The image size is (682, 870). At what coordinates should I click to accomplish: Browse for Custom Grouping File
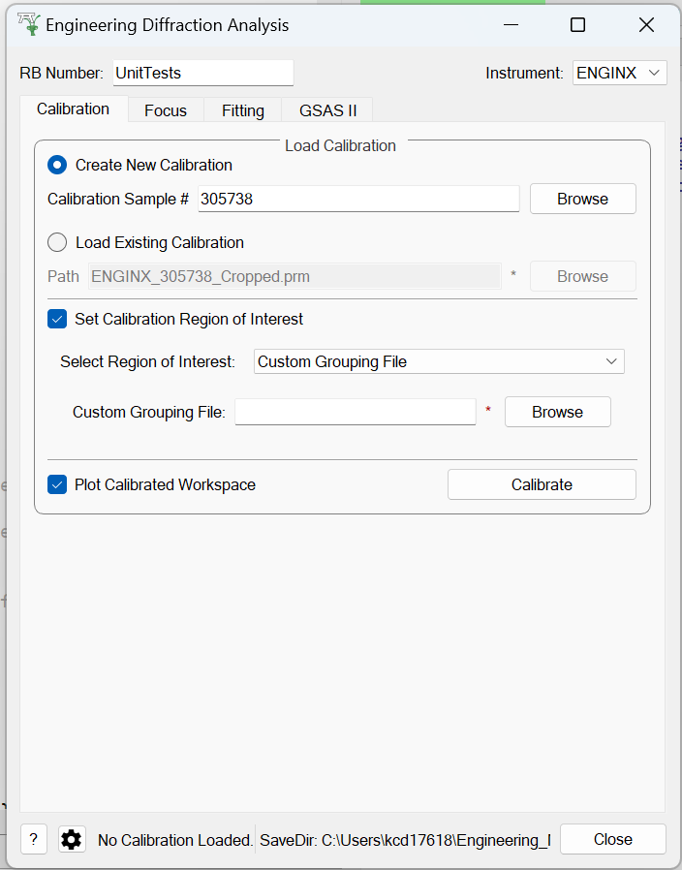pyautogui.click(x=558, y=412)
